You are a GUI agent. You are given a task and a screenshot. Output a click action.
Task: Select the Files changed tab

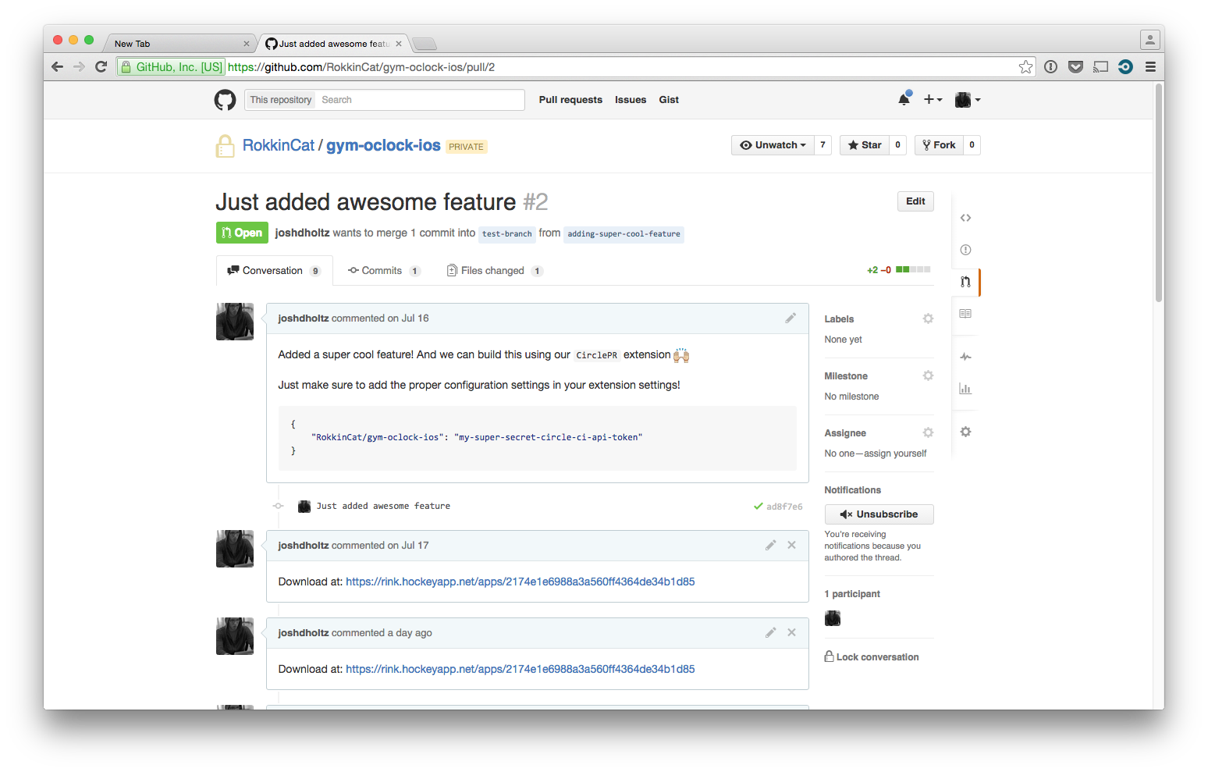point(494,271)
